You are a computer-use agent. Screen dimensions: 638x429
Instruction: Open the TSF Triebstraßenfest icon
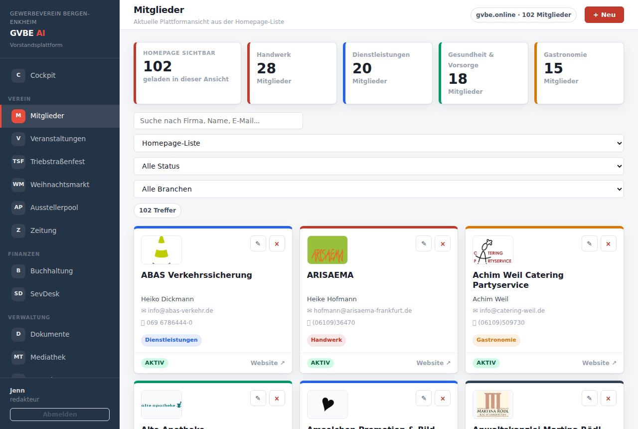pyautogui.click(x=18, y=162)
